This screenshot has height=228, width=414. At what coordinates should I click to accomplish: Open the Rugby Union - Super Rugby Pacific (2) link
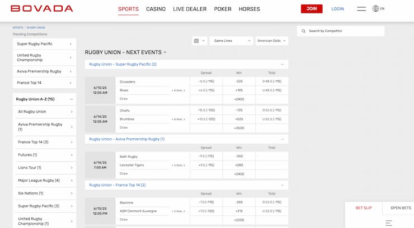[x=123, y=64]
